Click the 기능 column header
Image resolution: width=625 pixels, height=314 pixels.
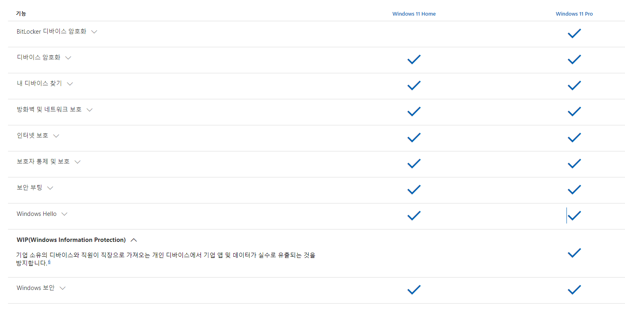pos(21,14)
